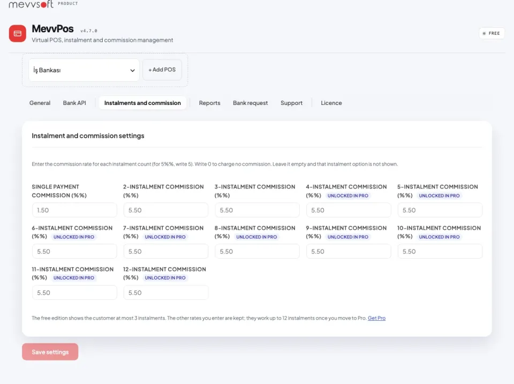
Task: Focus the 10-instalment commission field
Action: click(440, 251)
